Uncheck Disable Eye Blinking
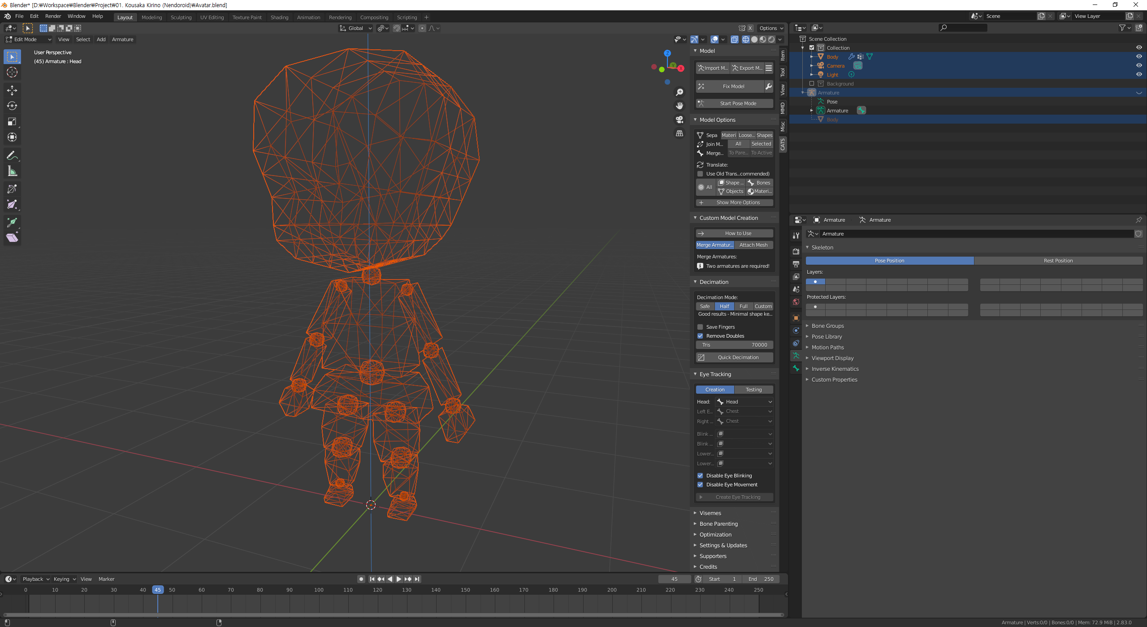The width and height of the screenshot is (1147, 627). coord(700,476)
